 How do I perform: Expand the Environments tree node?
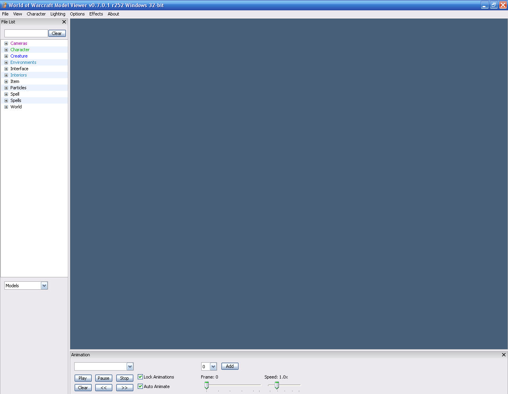[6, 62]
